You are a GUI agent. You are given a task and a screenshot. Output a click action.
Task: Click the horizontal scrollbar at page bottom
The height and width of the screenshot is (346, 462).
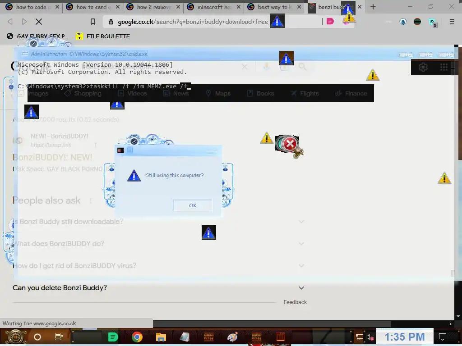272,324
